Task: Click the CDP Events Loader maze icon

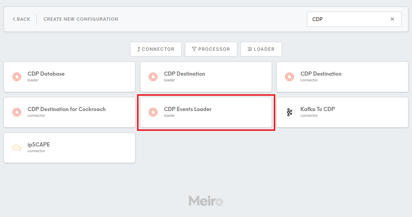Action: pos(153,112)
